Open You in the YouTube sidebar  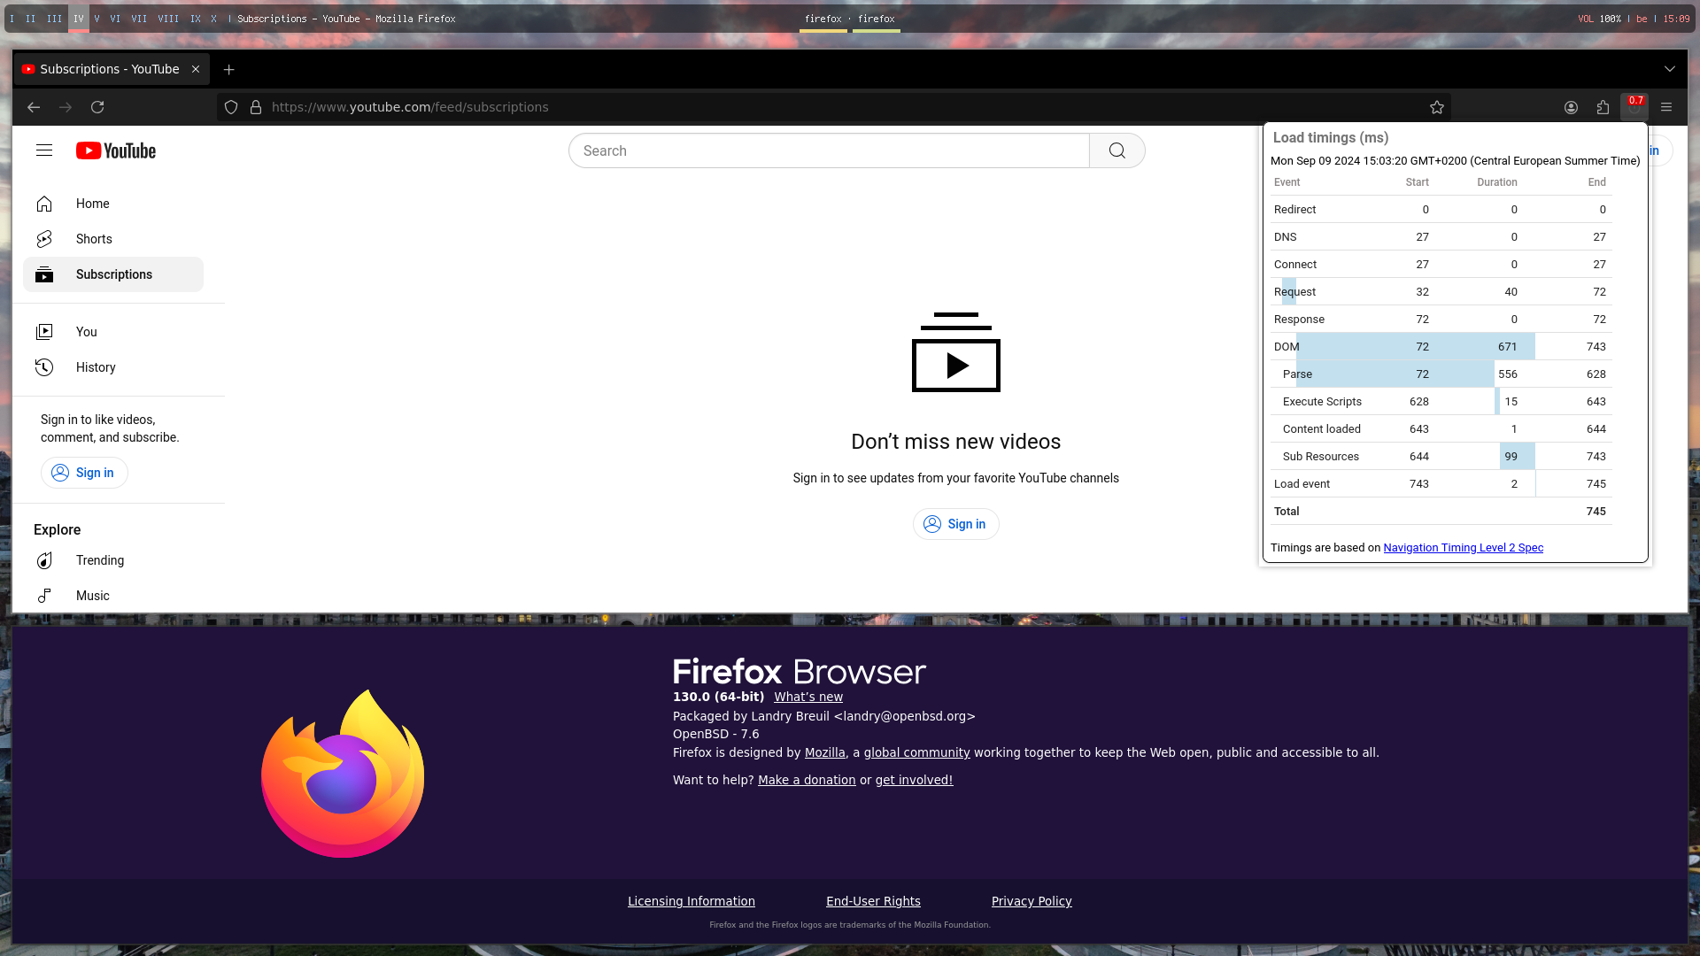pyautogui.click(x=113, y=332)
